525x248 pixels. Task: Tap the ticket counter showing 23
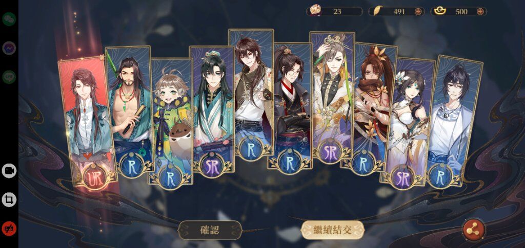[334, 11]
